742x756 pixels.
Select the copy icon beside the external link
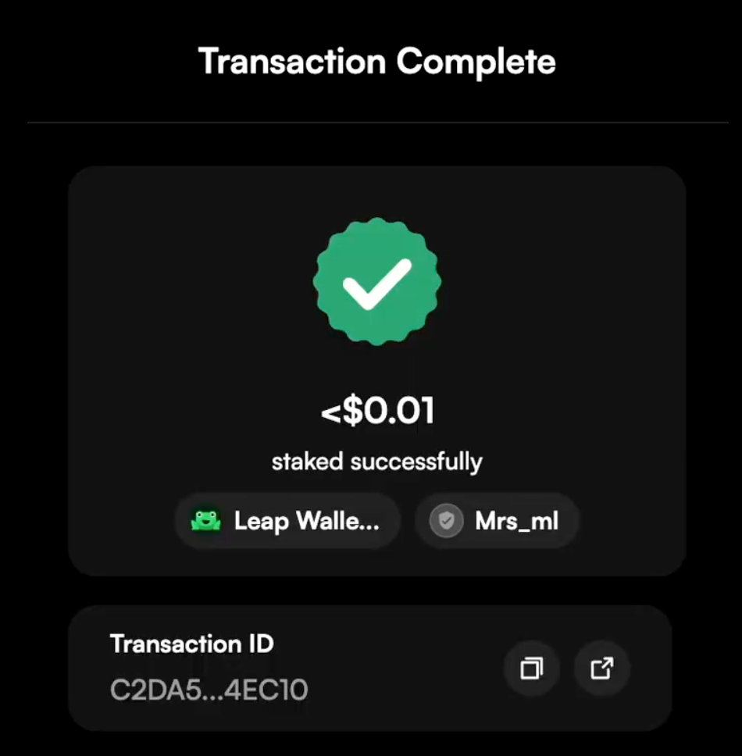(x=532, y=669)
